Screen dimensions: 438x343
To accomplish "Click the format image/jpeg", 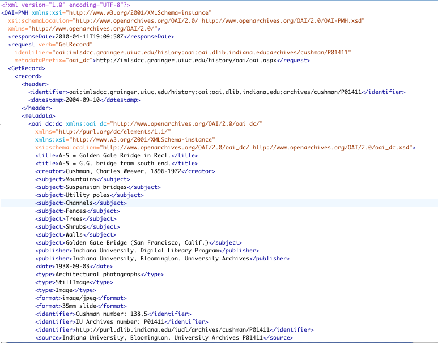I will 81,298.
